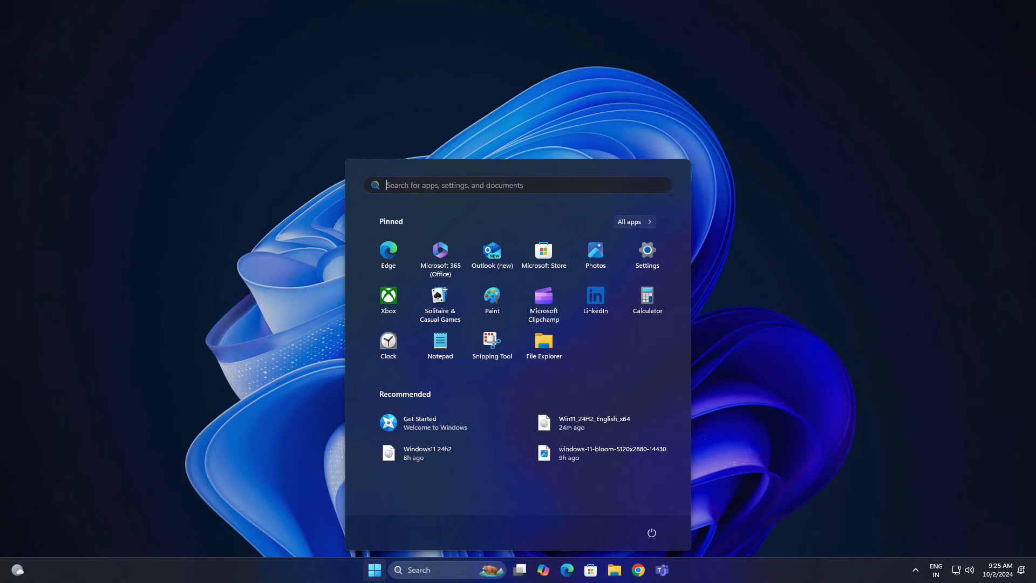1036x583 pixels.
Task: Open Get Started Welcome to Windows
Action: point(424,423)
